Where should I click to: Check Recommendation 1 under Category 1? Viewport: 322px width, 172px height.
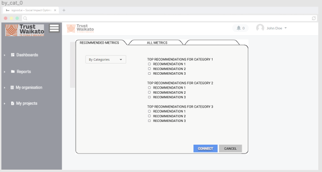pos(149,64)
